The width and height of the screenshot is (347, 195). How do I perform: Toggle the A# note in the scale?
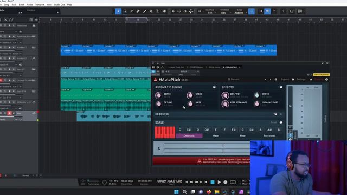pyautogui.click(x=269, y=130)
